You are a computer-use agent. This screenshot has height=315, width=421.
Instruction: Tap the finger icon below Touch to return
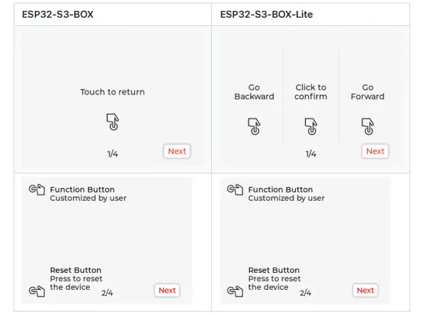[x=112, y=122]
